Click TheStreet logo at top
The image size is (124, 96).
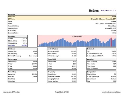pyautogui.click(x=94, y=11)
